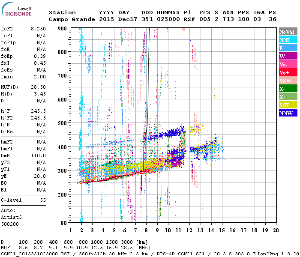Click the PS value 36

273,19
